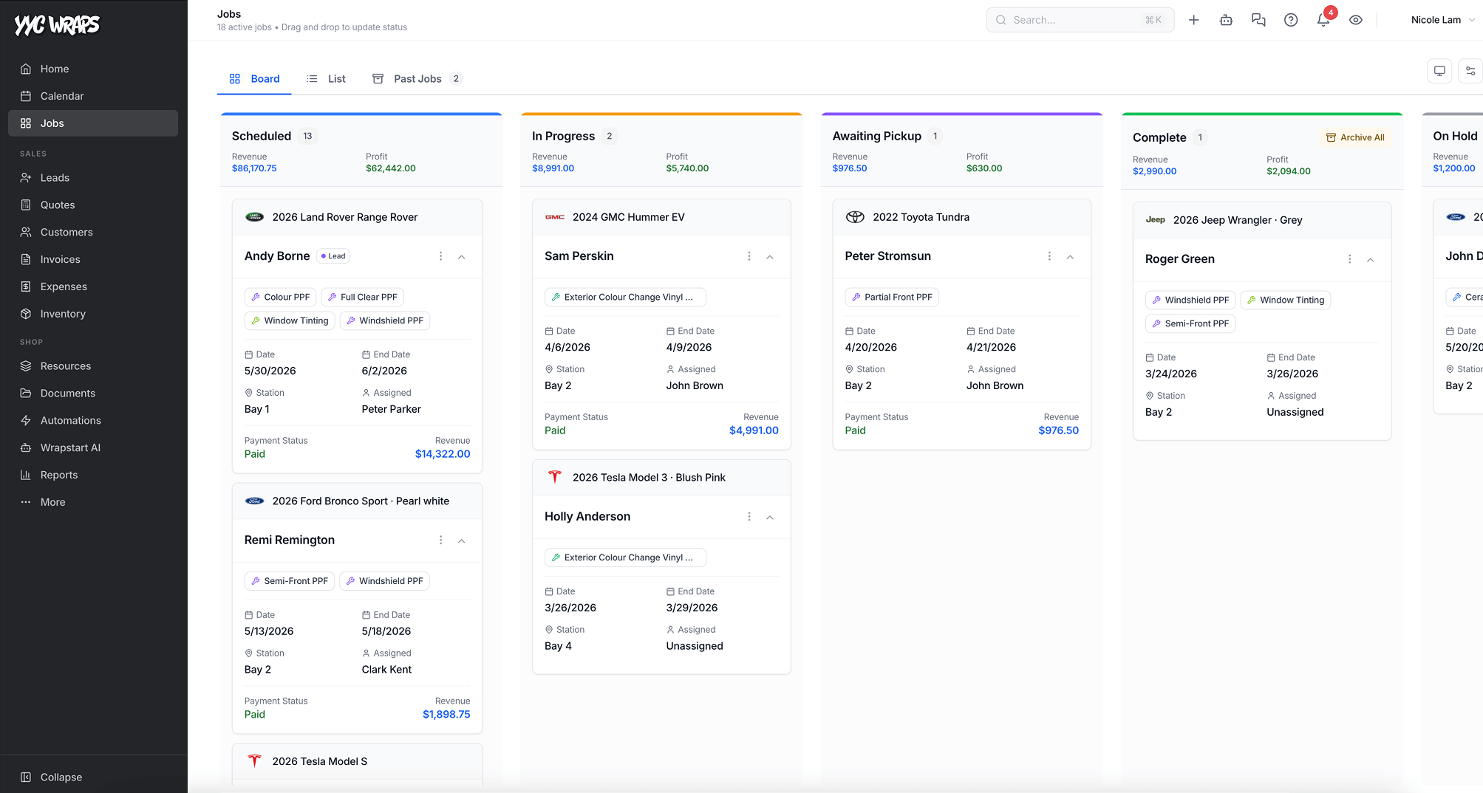
Task: Open the Home page in sidebar
Action: click(x=93, y=69)
